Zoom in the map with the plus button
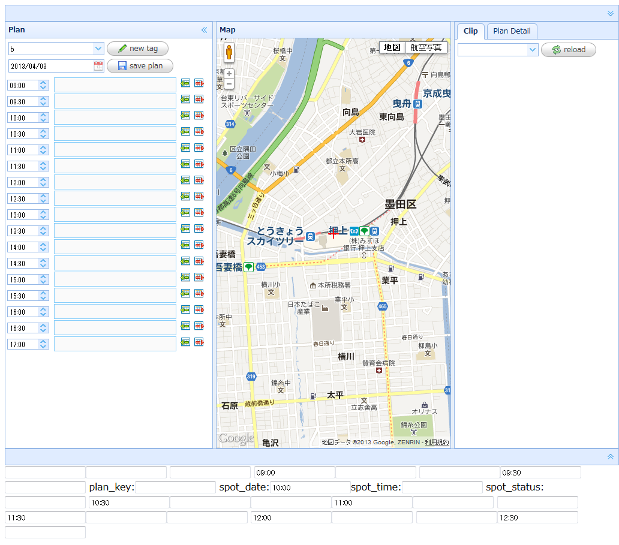 [229, 74]
